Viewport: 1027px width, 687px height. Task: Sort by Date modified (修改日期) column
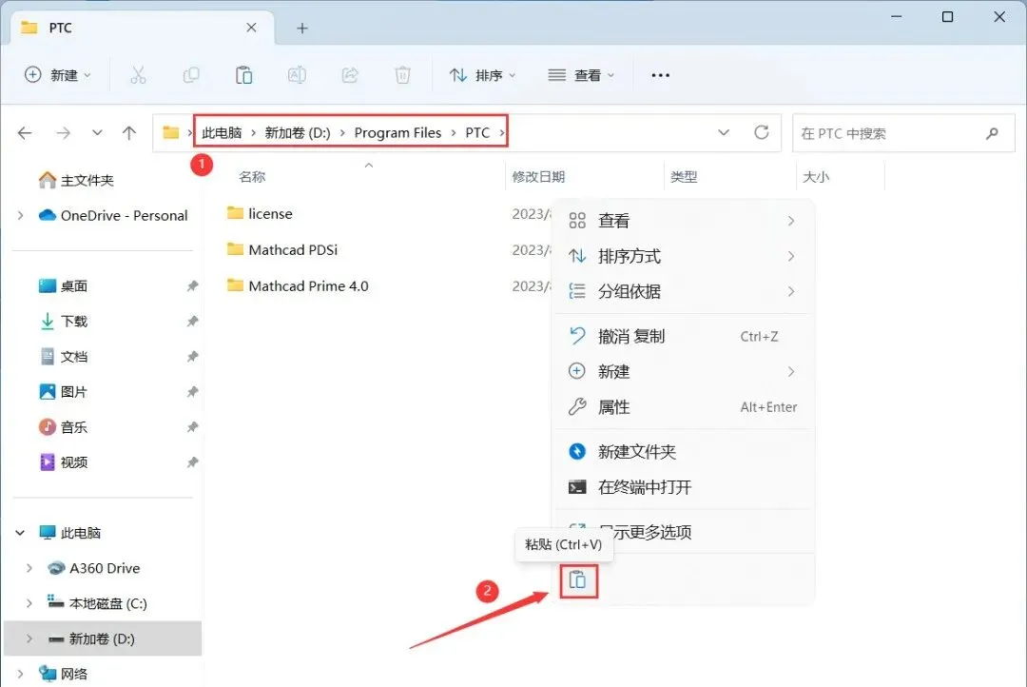point(537,177)
